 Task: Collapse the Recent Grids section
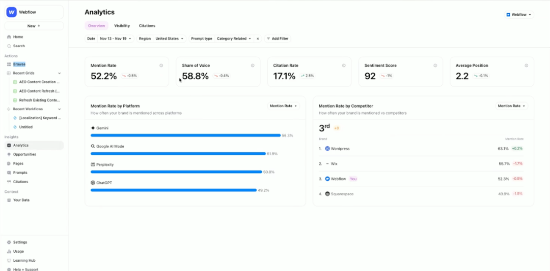(x=59, y=73)
